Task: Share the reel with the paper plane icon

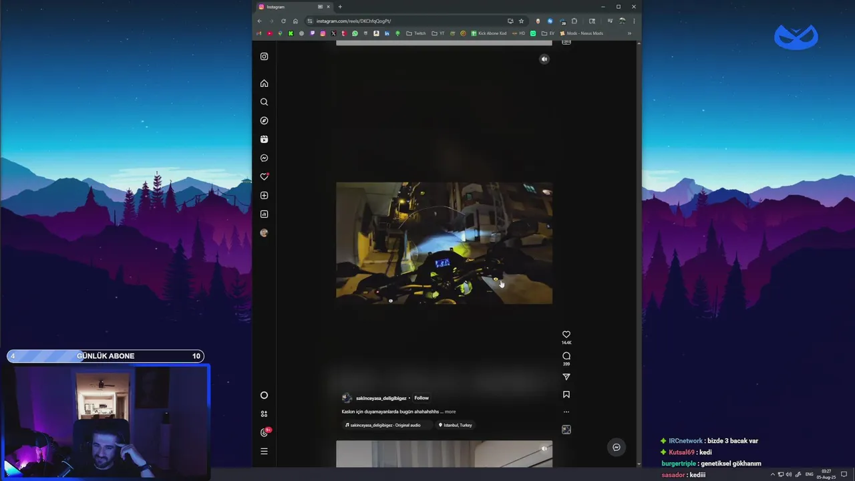Action: (566, 377)
